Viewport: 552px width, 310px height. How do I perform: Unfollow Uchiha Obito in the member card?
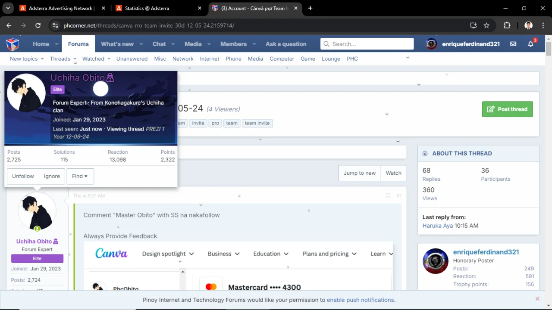point(23,176)
